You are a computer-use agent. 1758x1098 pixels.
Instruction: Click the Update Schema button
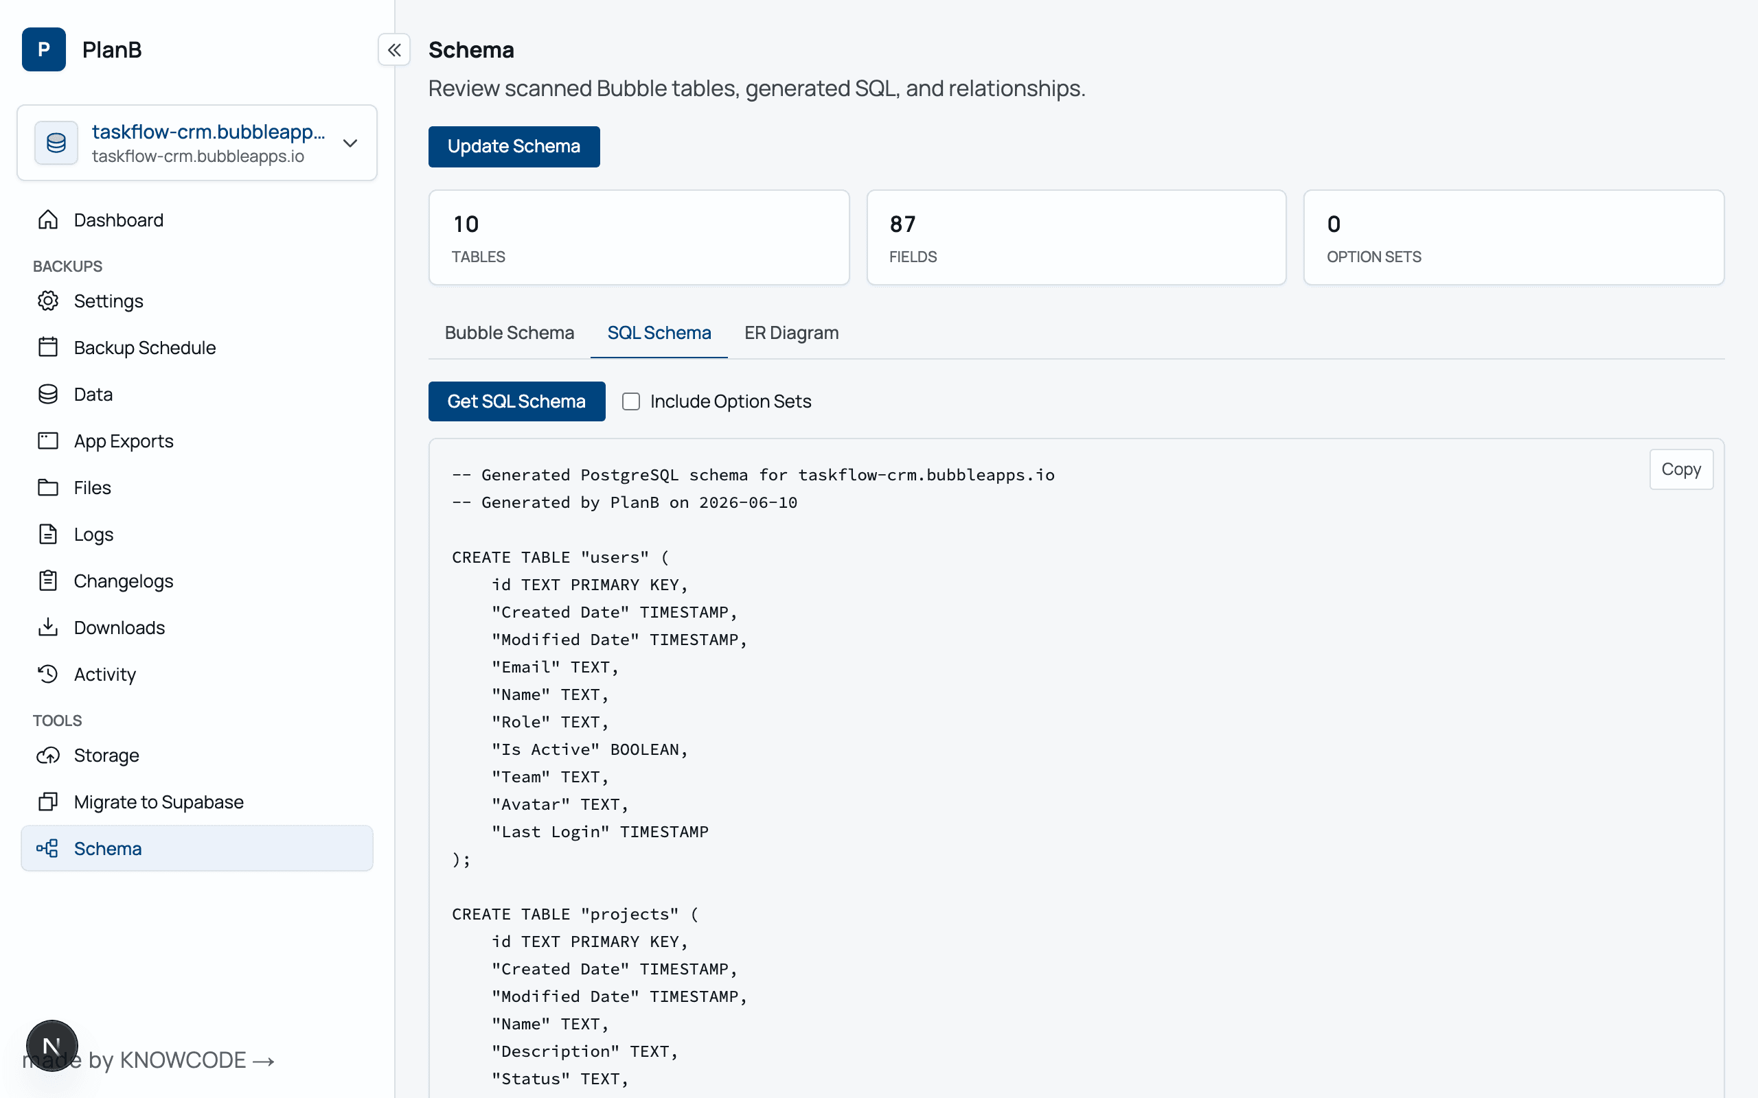coord(514,147)
